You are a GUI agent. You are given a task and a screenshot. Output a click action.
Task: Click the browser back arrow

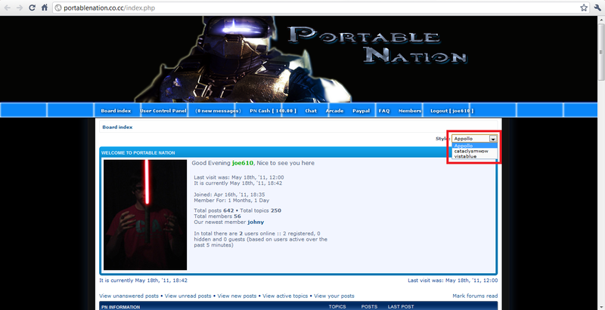click(8, 8)
